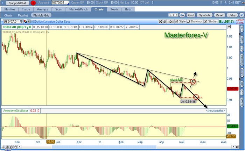Screen dimensions: 245x151
Task: Click the zoom out magnifier icon
Action: point(11,147)
